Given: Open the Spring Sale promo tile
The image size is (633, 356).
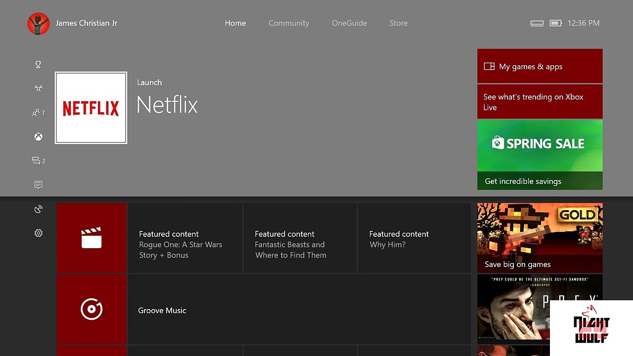Looking at the screenshot, I should click(x=540, y=155).
